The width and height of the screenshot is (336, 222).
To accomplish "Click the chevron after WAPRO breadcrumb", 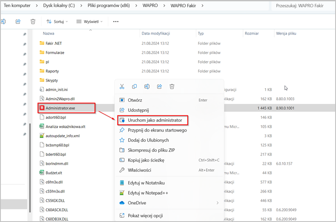I will pyautogui.click(x=164, y=6).
